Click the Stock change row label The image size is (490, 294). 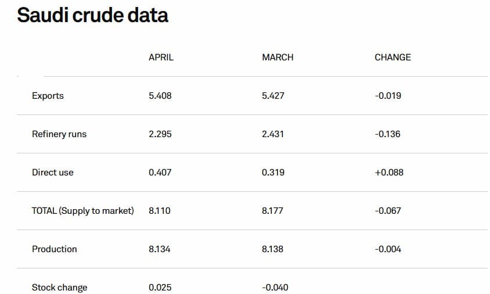(59, 288)
